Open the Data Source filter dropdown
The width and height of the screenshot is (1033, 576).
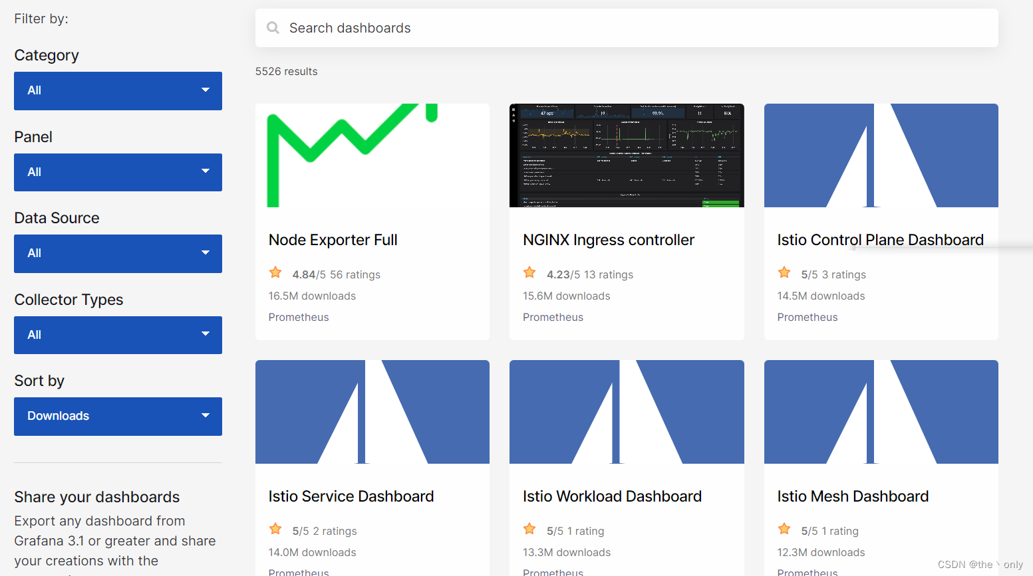[x=118, y=254]
